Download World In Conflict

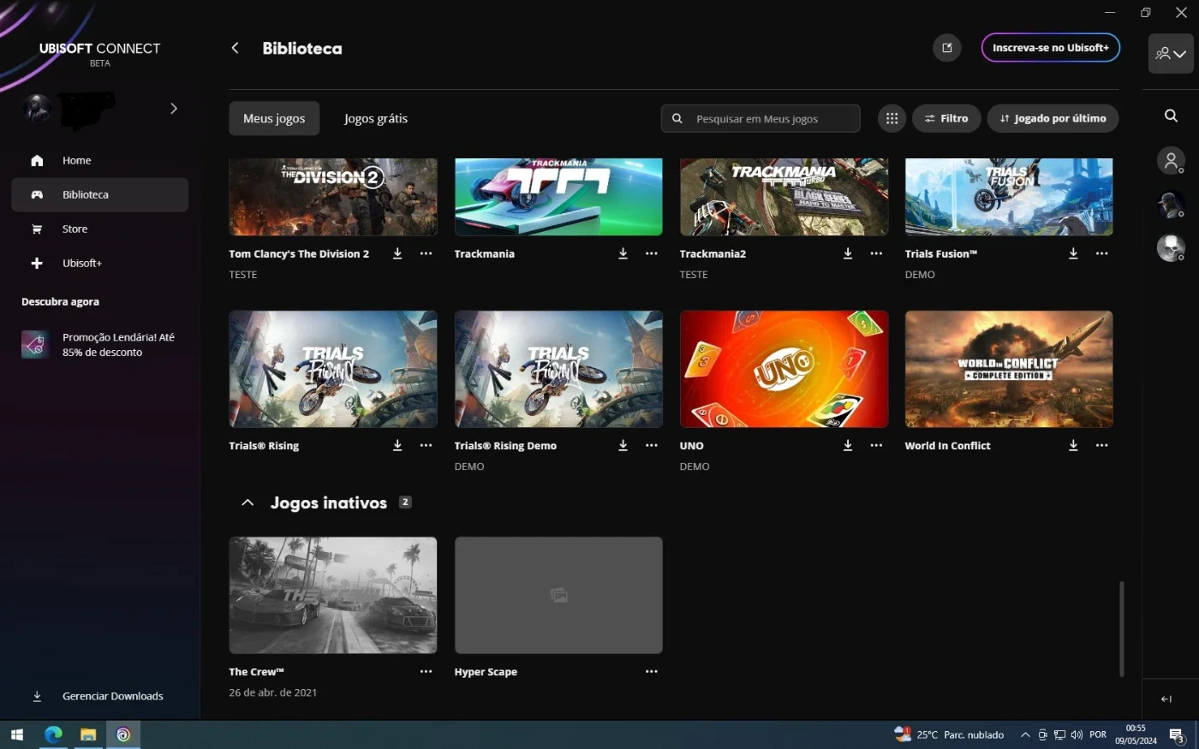coord(1073,445)
